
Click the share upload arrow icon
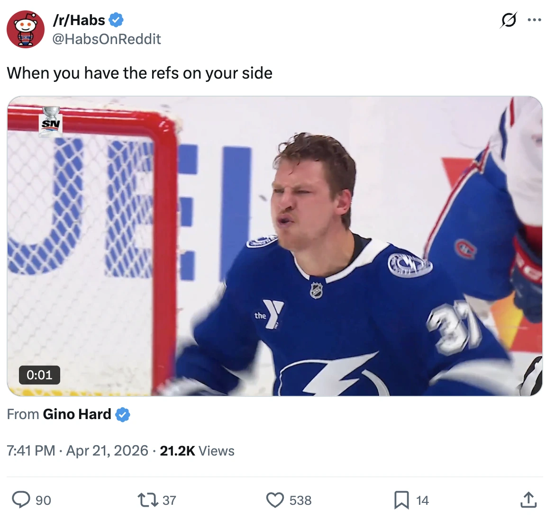point(528,500)
